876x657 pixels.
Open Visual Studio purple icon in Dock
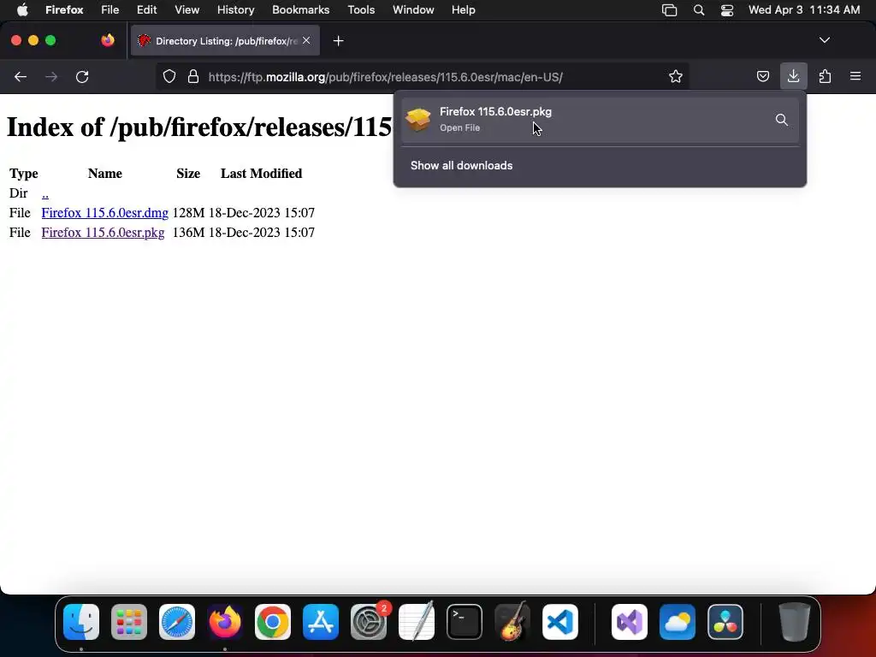(630, 622)
